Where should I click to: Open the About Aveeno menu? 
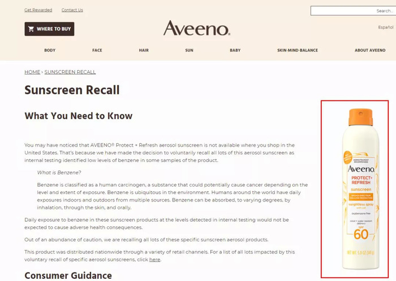(x=370, y=50)
